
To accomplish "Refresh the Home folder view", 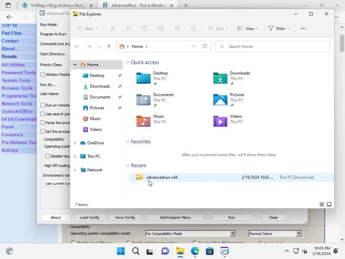I will [205, 46].
